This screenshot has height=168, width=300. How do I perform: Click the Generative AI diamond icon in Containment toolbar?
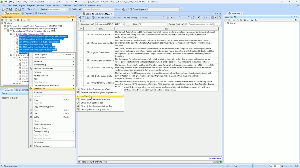coord(22,20)
